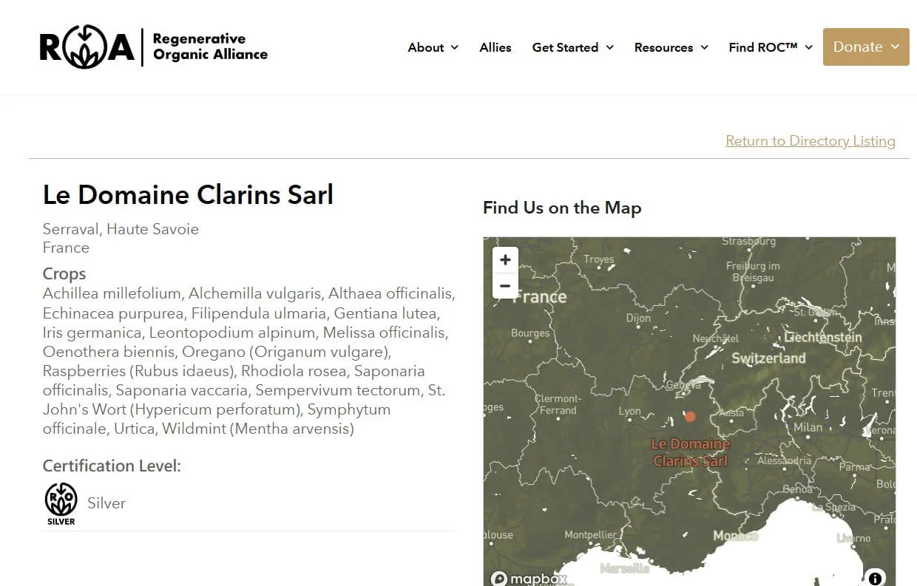
Task: Click the Milan city label on map
Action: click(x=808, y=427)
